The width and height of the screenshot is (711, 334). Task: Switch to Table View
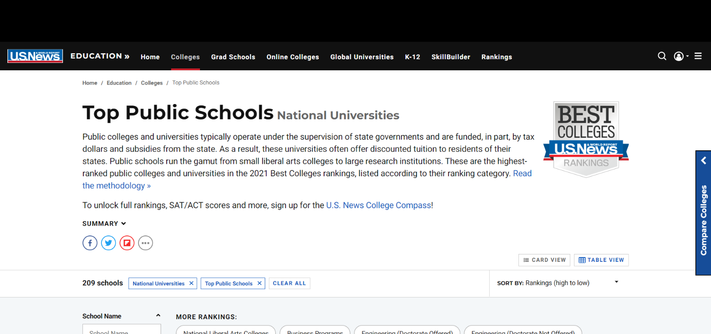(601, 260)
